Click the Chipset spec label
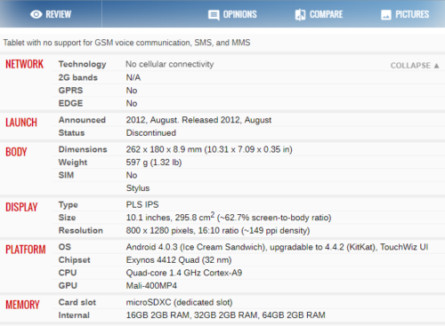445x326 pixels. click(74, 260)
